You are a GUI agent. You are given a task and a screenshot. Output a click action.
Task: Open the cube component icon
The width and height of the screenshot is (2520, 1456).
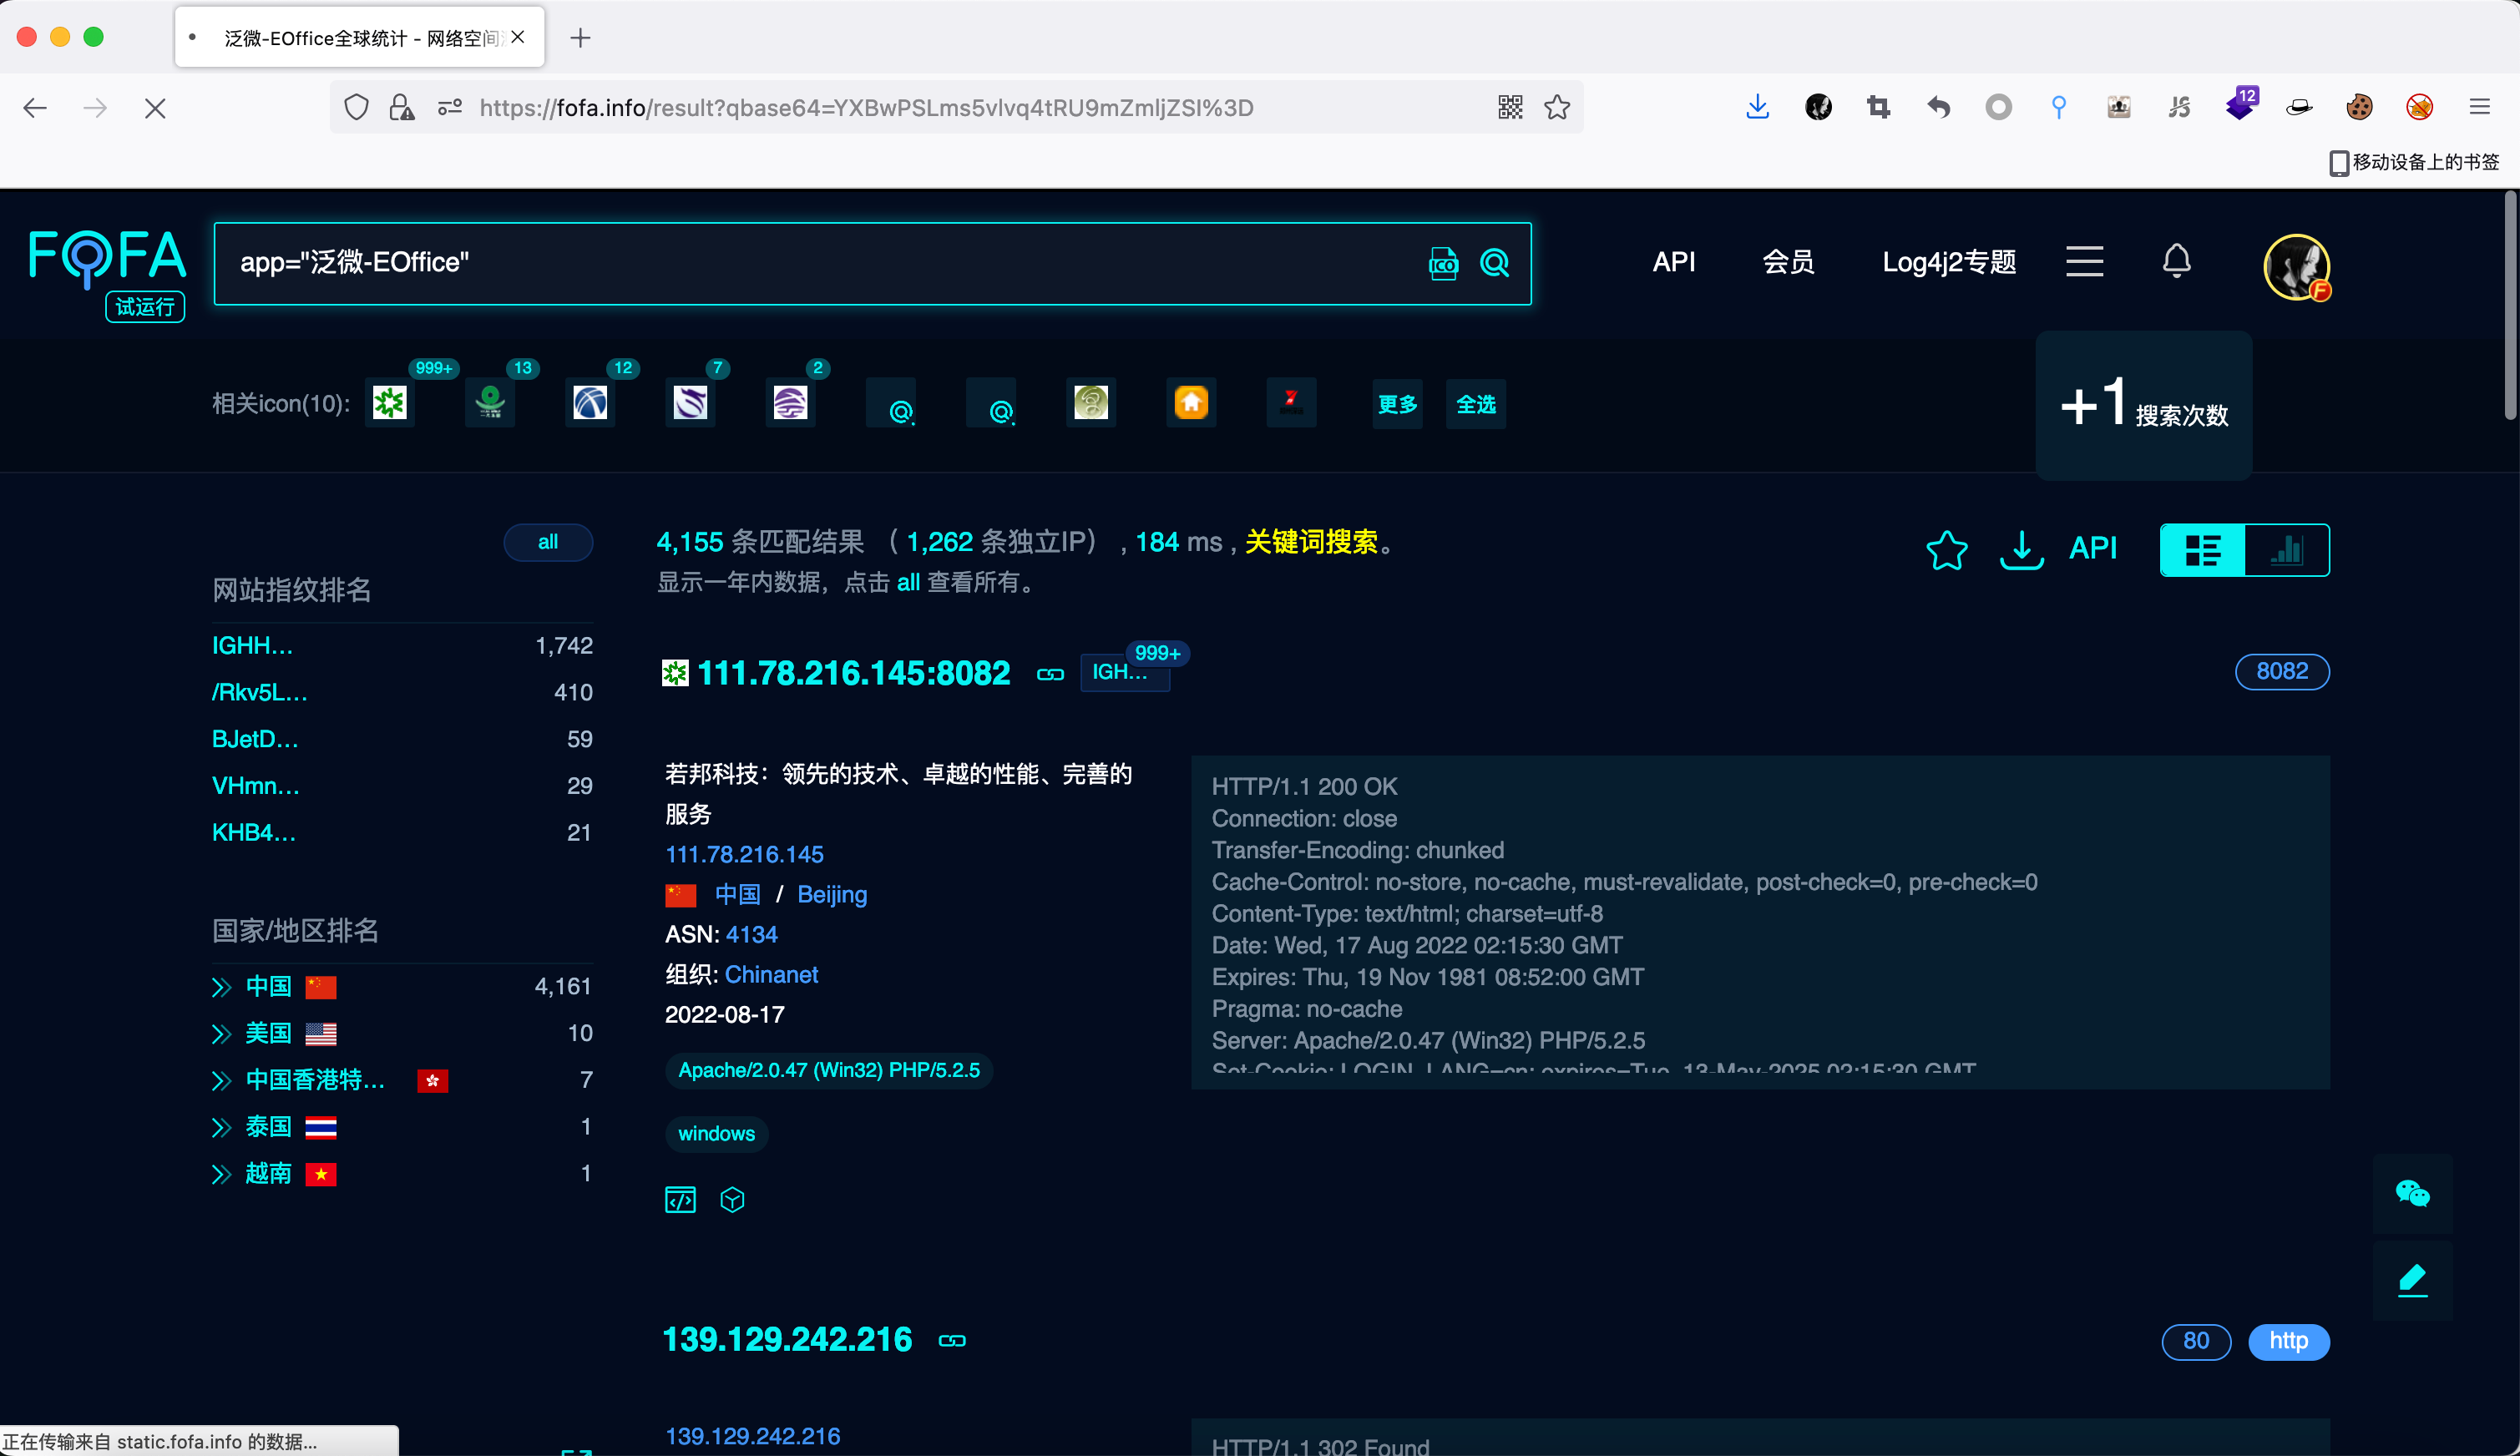pyautogui.click(x=732, y=1199)
